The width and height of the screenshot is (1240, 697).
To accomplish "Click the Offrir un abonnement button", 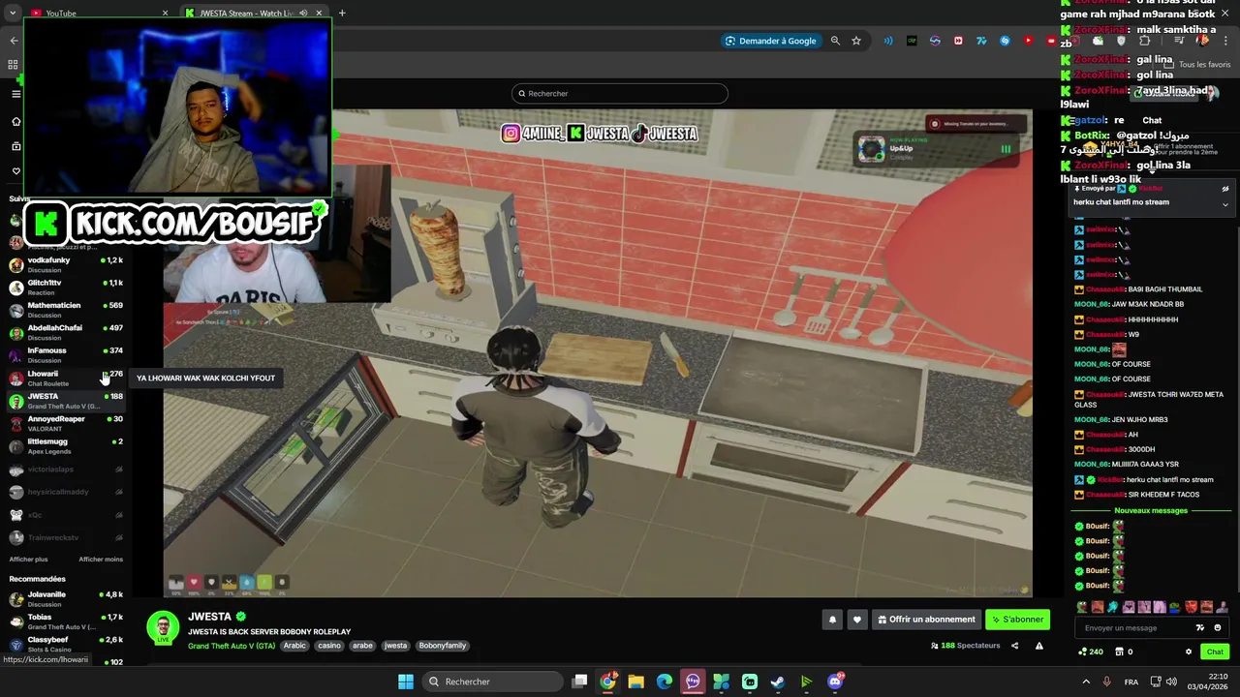I will [x=926, y=620].
